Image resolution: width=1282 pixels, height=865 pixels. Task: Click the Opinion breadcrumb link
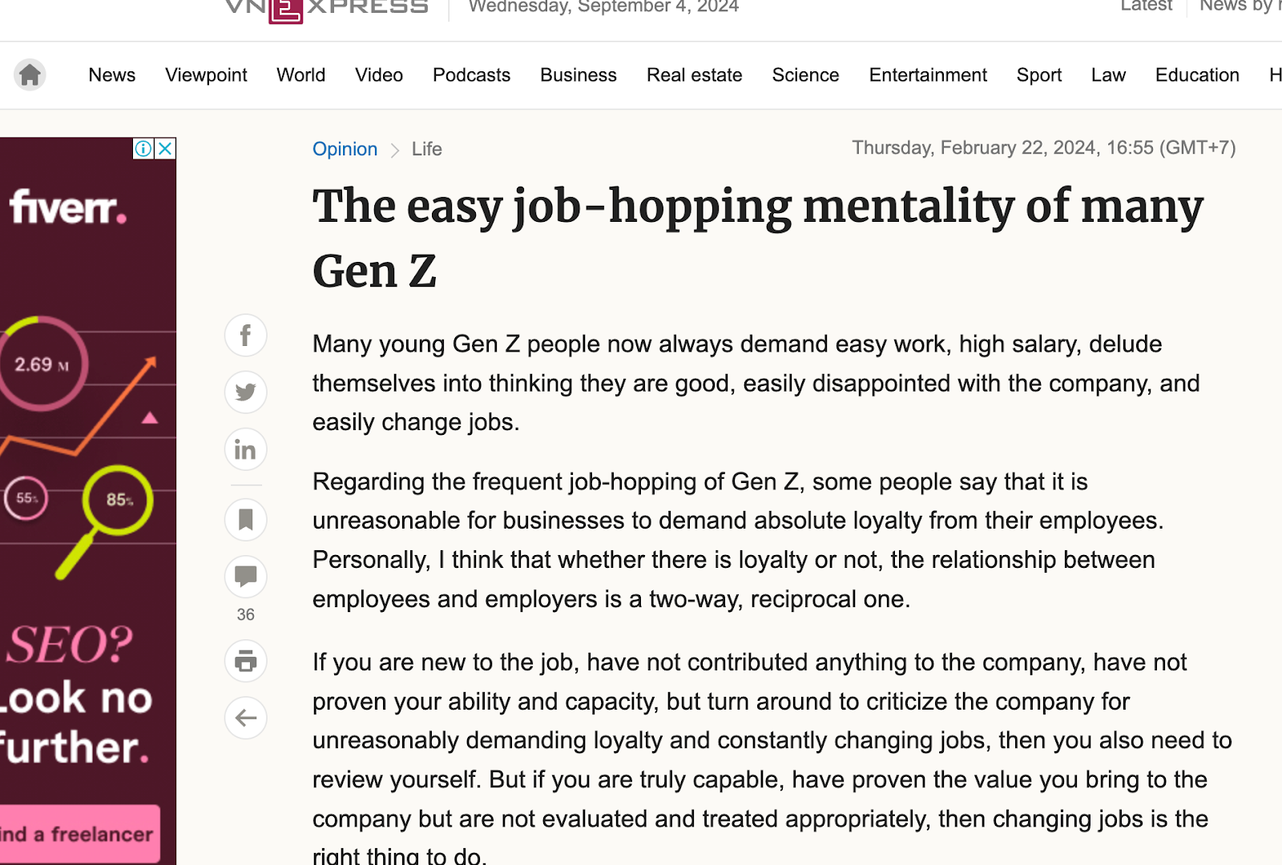pyautogui.click(x=345, y=150)
